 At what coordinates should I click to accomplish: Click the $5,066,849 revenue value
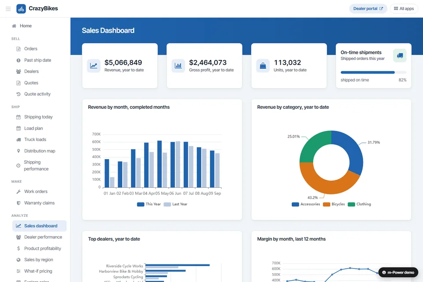(x=123, y=63)
